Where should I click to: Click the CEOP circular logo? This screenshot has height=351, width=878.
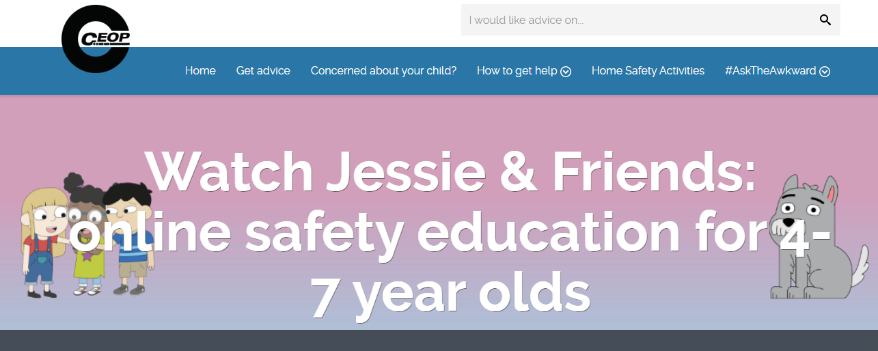[x=96, y=40]
